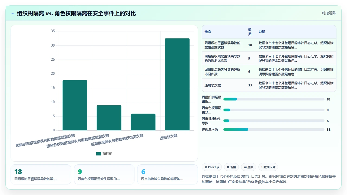
Task: Select table row 违规总次数
Action: click(269, 85)
